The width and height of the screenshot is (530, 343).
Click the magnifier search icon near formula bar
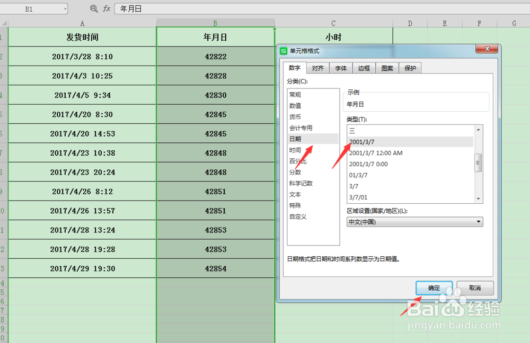coord(93,8)
